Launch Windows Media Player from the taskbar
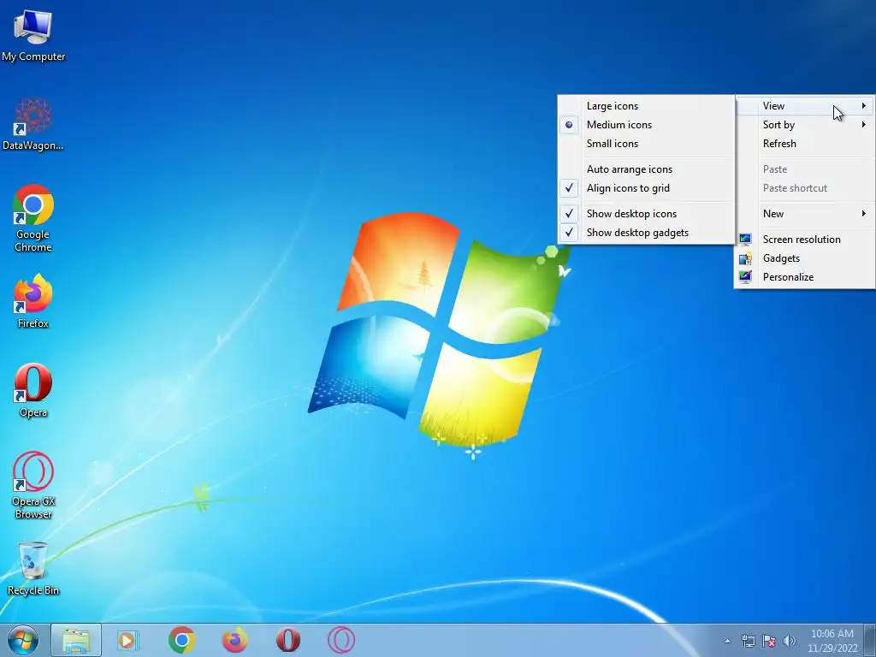876x657 pixels. pyautogui.click(x=127, y=640)
